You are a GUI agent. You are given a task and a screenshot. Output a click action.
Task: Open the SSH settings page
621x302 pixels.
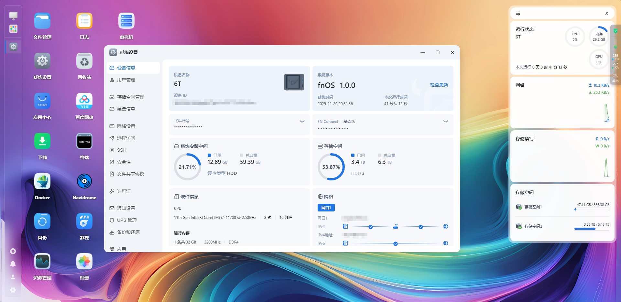pyautogui.click(x=133, y=150)
